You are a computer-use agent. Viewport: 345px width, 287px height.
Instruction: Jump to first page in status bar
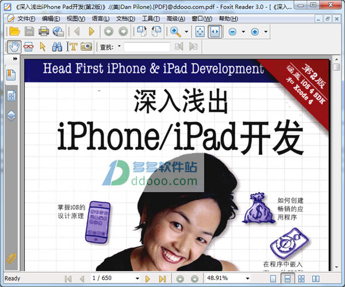pyautogui.click(x=68, y=279)
